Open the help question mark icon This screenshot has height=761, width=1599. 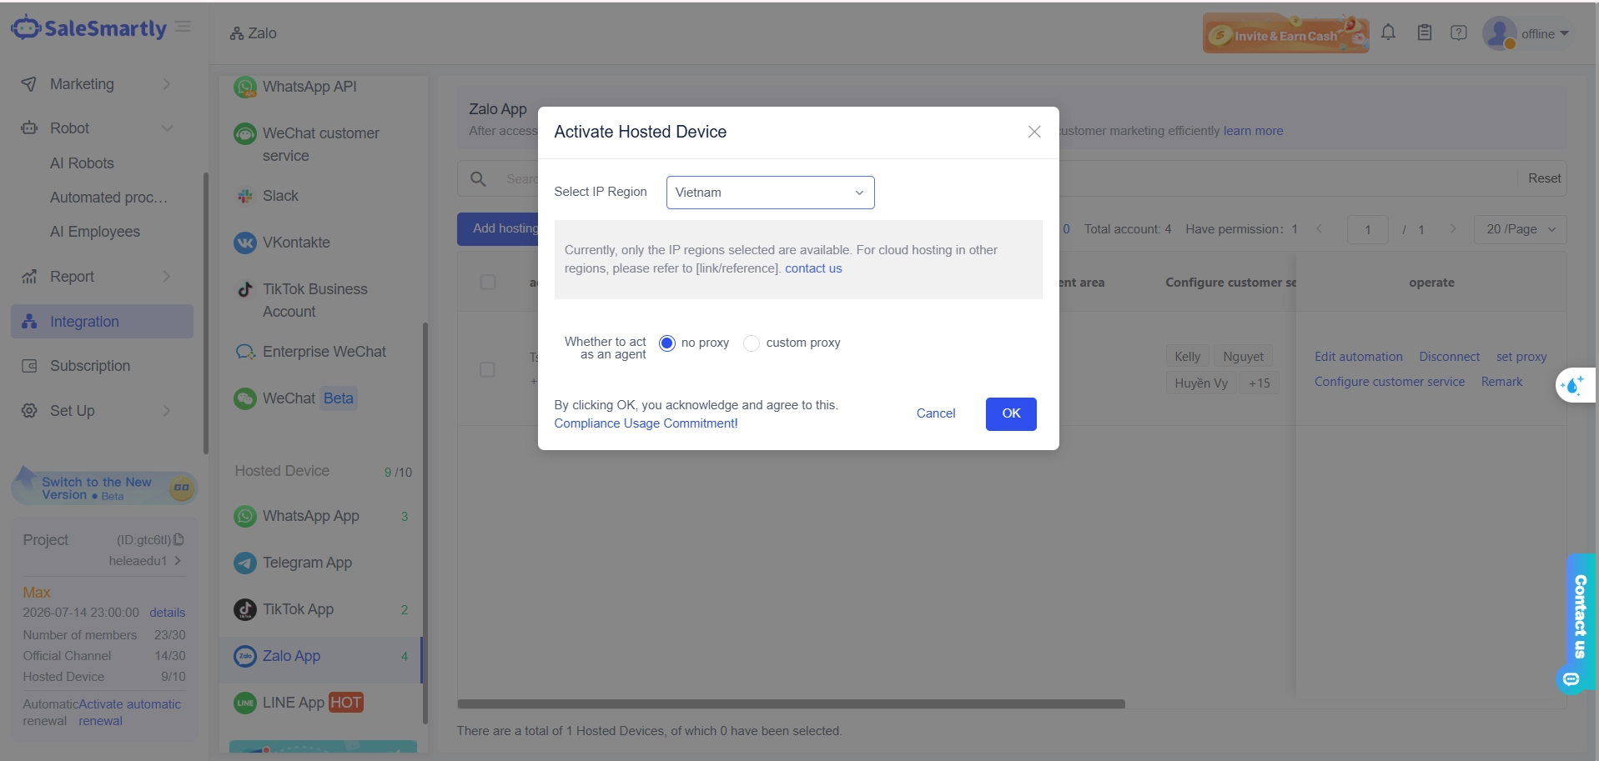coord(1458,33)
